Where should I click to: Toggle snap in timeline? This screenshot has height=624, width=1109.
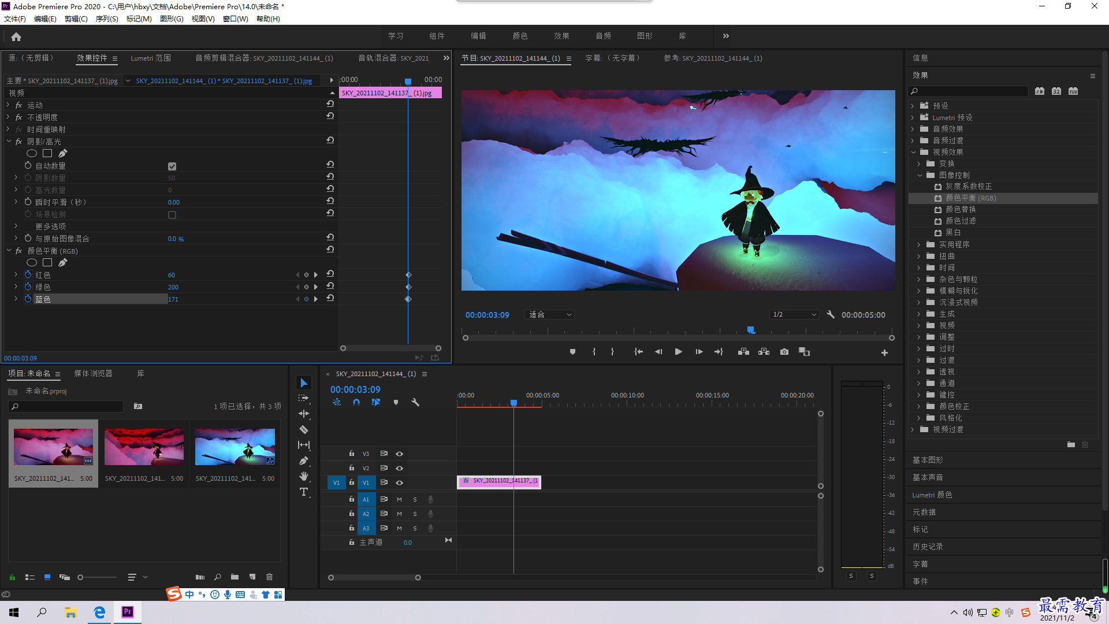point(356,402)
